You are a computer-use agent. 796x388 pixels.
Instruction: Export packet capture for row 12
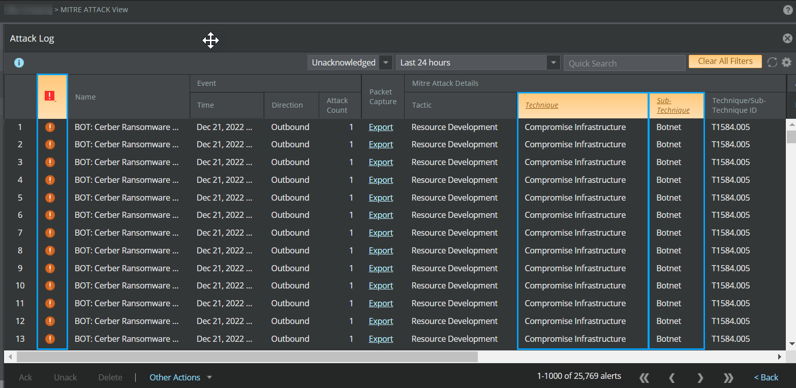[381, 321]
